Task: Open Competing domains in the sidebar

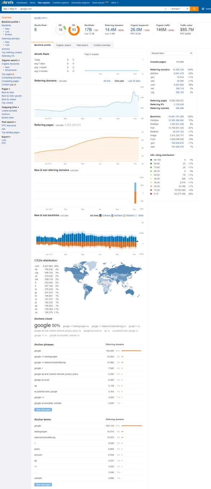Action: [x=11, y=78]
